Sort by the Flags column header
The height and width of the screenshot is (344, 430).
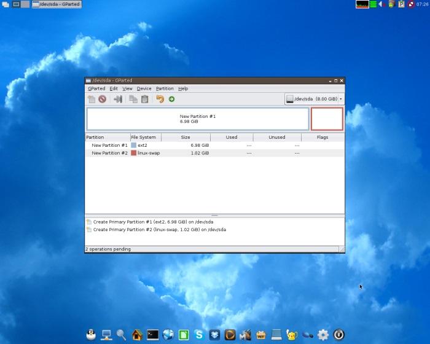(x=322, y=137)
